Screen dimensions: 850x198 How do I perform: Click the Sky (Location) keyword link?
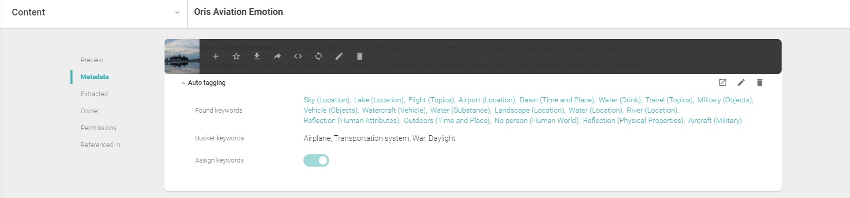pos(327,100)
